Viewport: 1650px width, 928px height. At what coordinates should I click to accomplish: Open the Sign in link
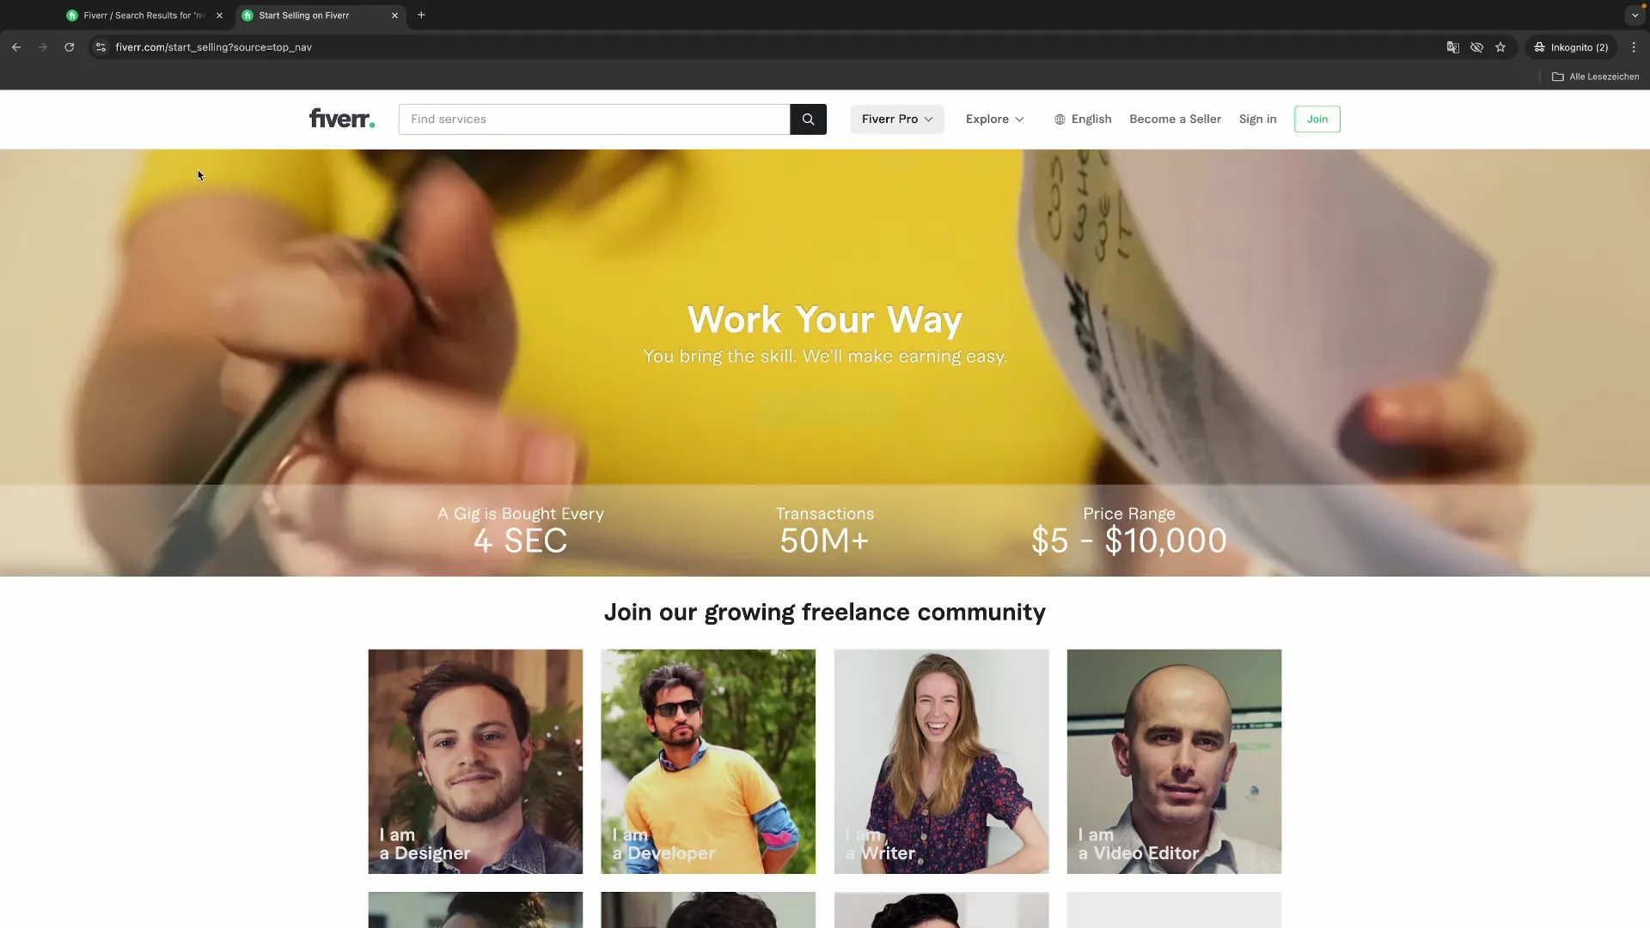1257,119
